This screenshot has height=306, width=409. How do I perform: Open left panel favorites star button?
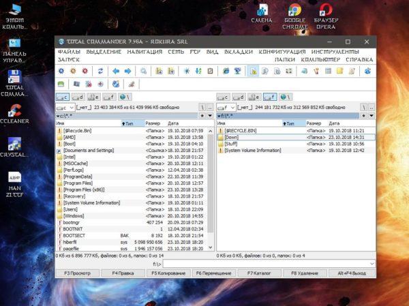tap(202, 116)
